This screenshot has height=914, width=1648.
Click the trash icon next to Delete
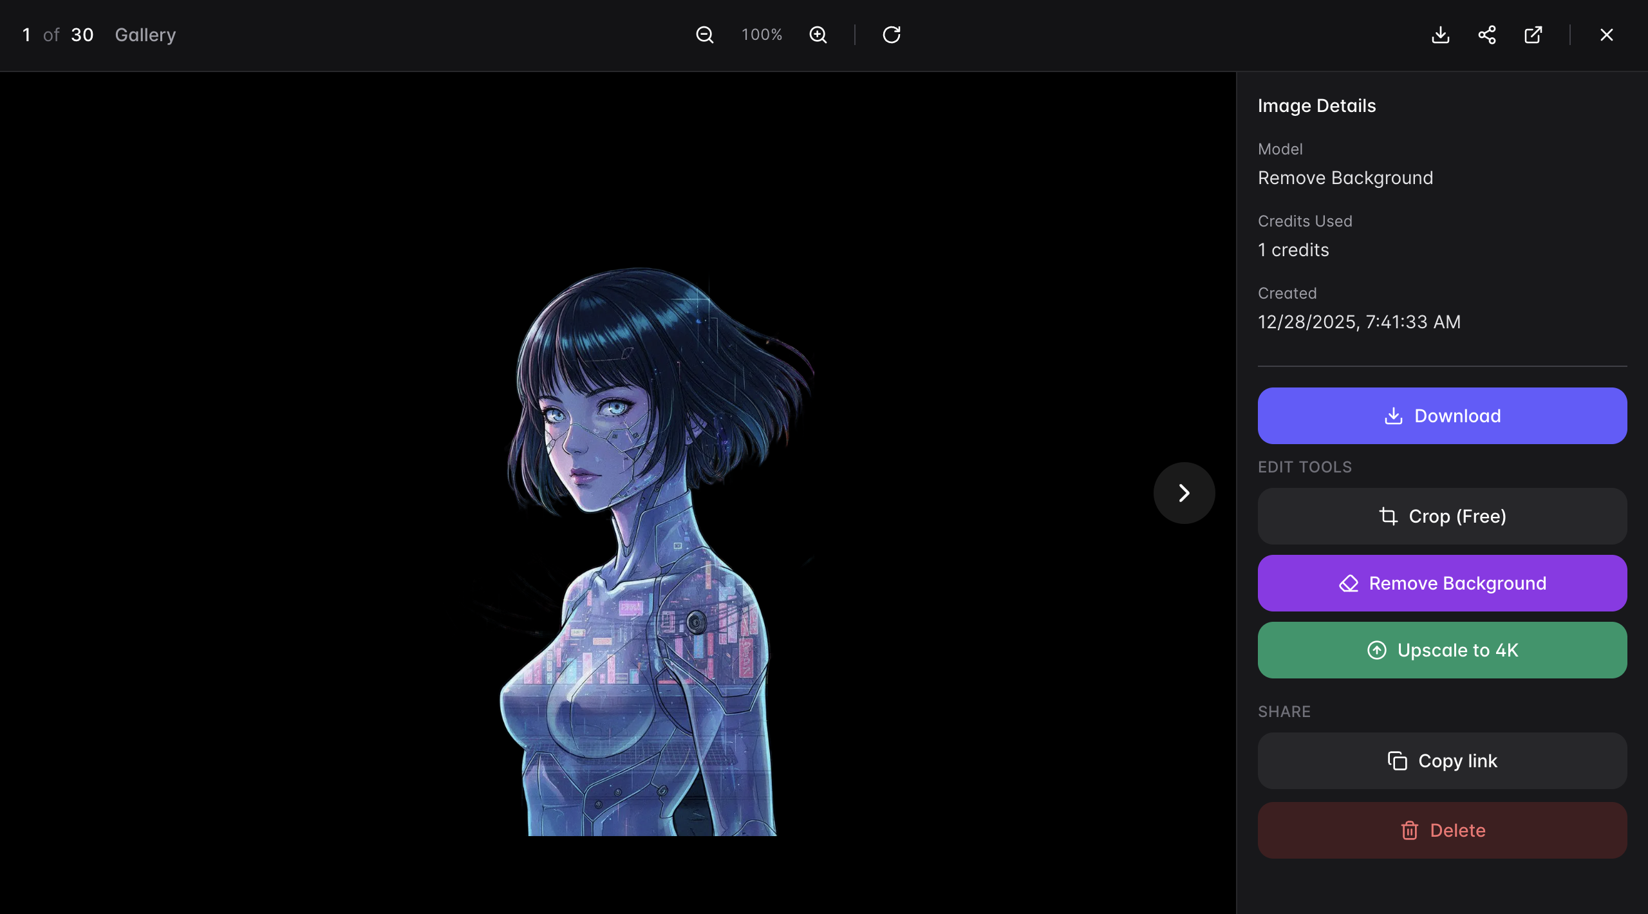click(1410, 830)
